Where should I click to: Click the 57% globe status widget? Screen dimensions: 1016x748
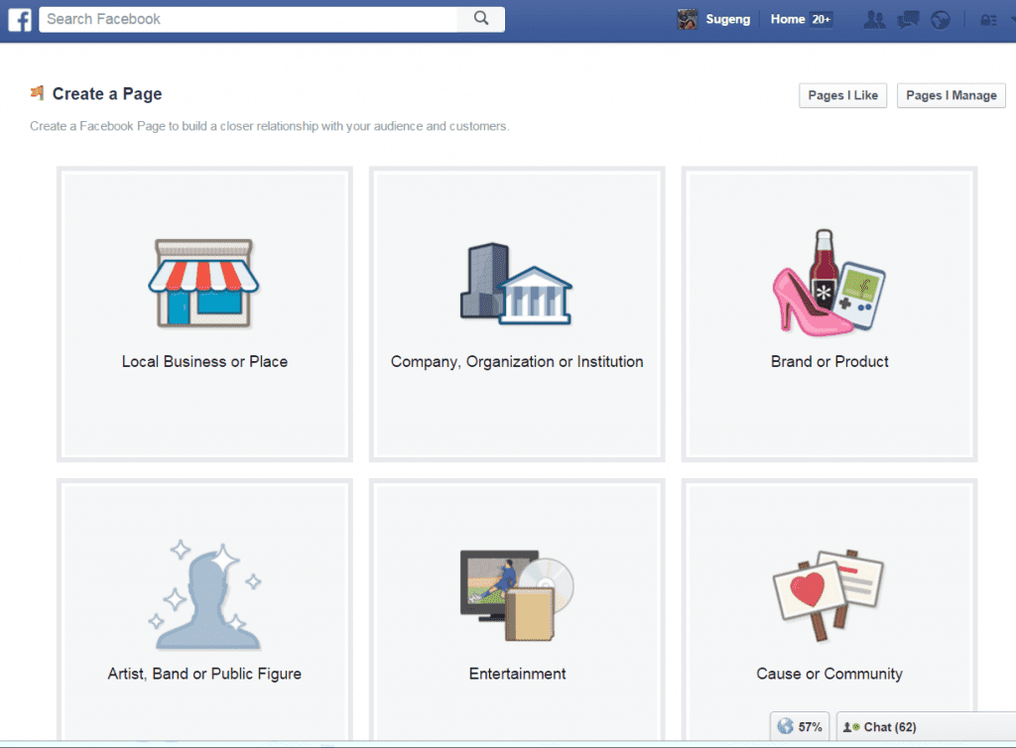pyautogui.click(x=800, y=726)
